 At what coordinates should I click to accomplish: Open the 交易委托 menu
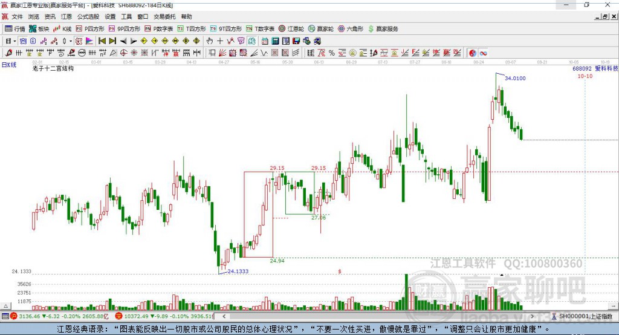pos(164,16)
